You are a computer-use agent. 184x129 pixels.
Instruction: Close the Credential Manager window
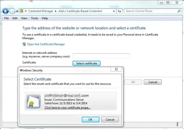click(x=177, y=3)
